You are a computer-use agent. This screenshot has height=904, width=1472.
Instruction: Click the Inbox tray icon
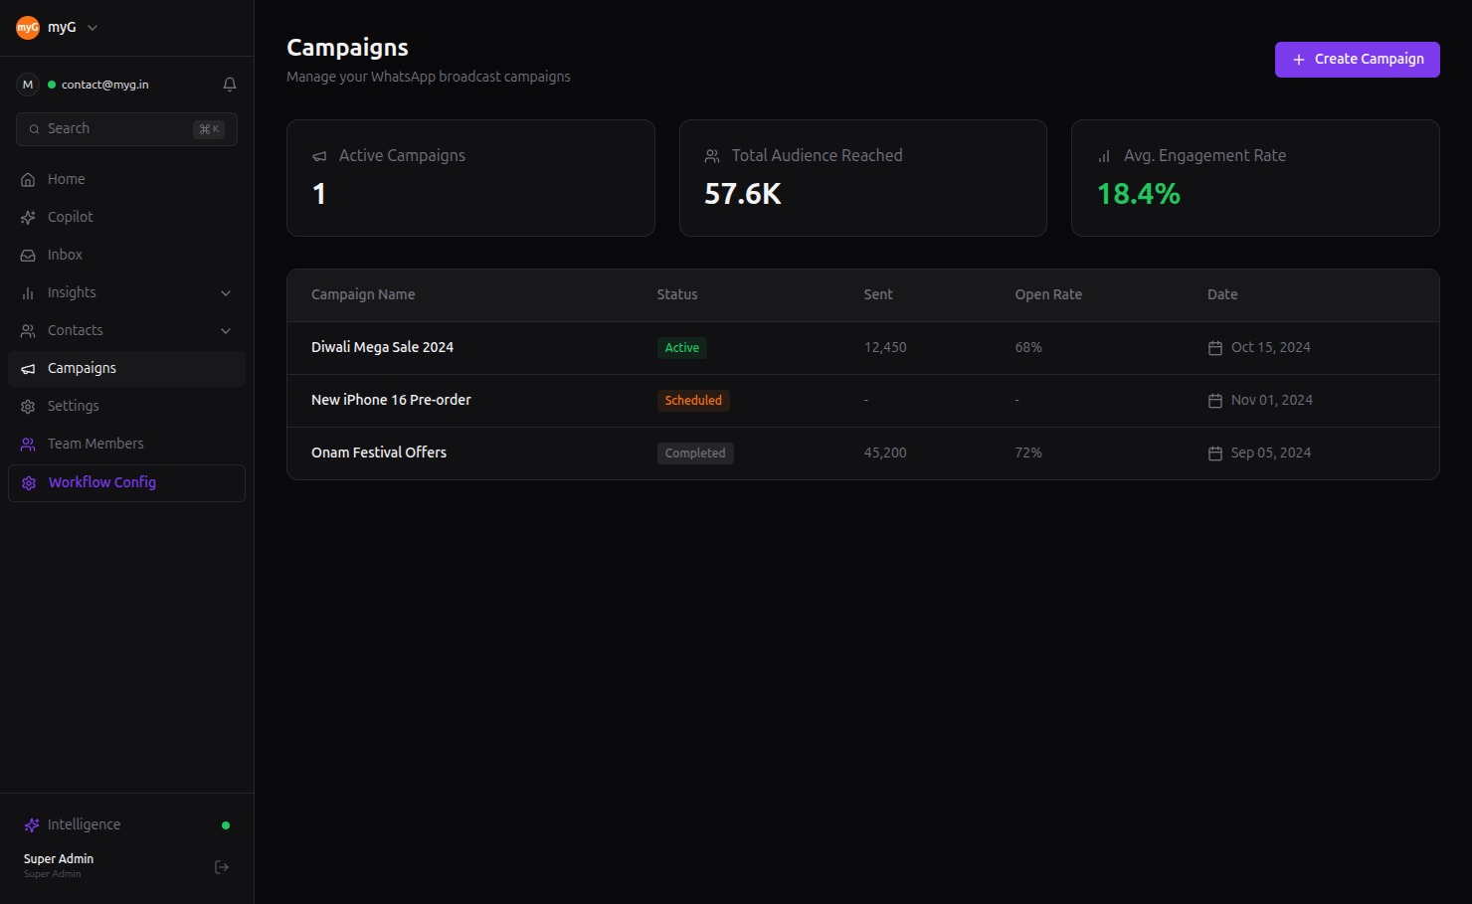(28, 256)
